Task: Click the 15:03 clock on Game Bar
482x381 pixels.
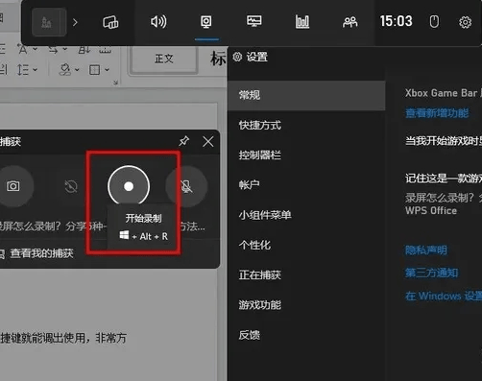Action: click(397, 21)
